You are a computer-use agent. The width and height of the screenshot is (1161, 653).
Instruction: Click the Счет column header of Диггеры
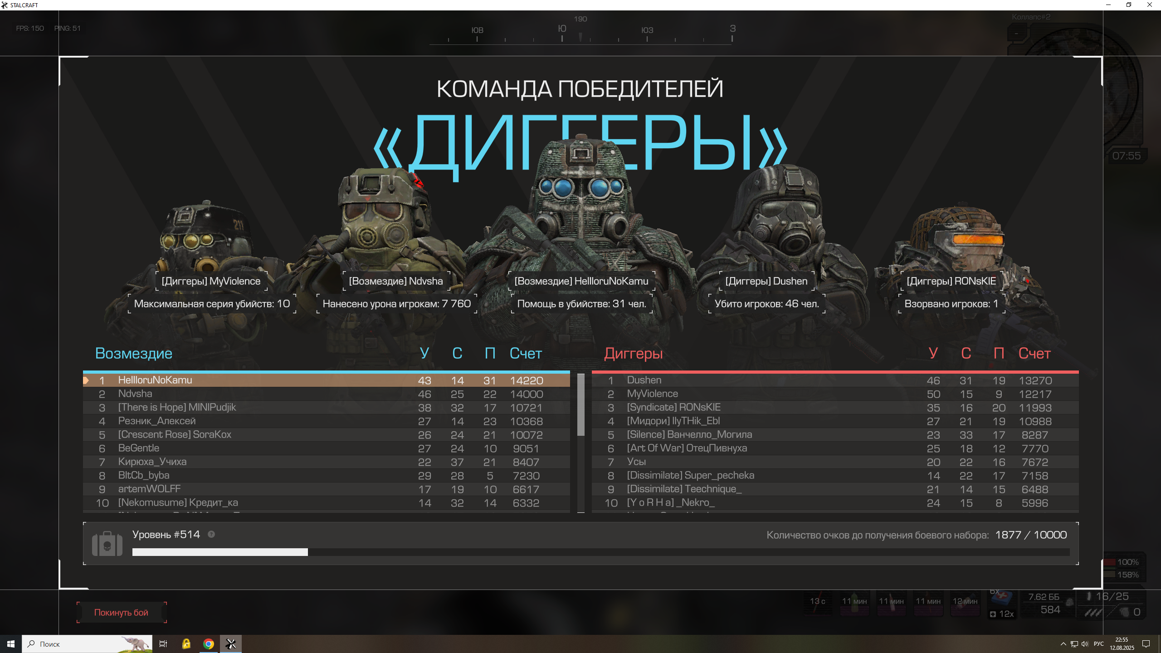1034,353
